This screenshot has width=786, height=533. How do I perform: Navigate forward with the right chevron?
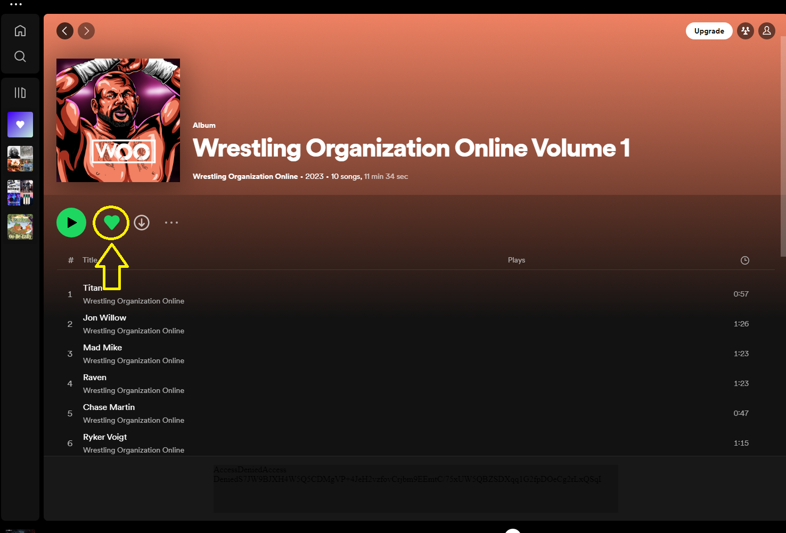click(x=86, y=31)
